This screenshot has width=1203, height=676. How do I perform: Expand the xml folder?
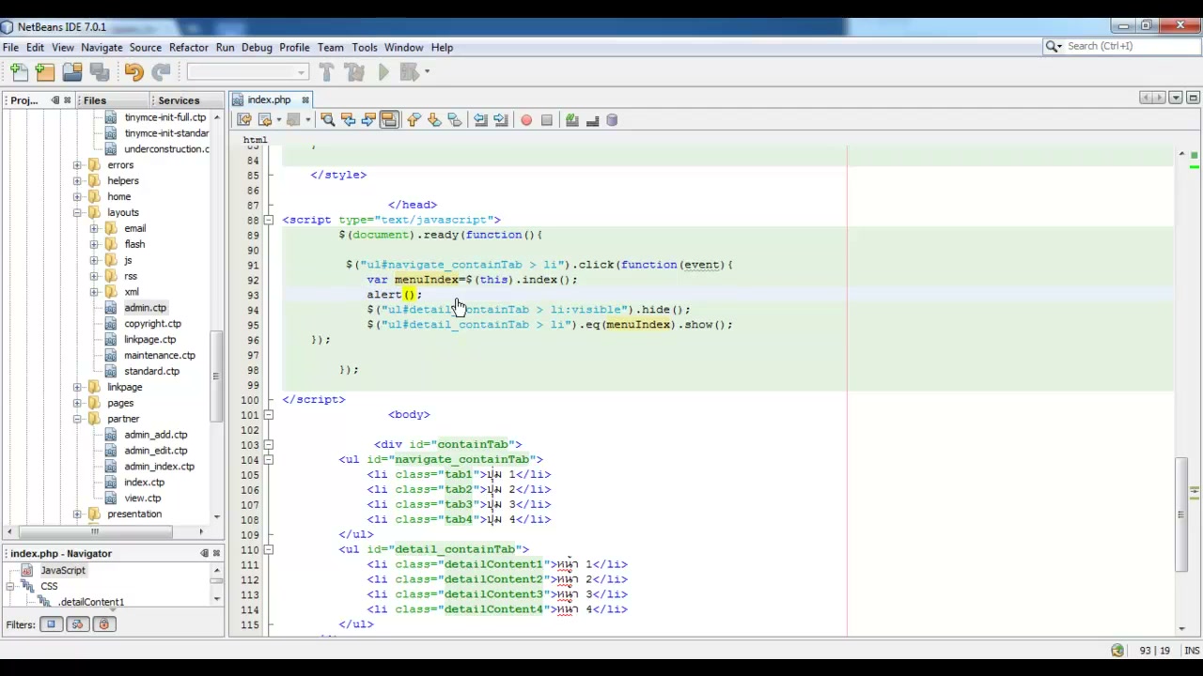click(94, 292)
